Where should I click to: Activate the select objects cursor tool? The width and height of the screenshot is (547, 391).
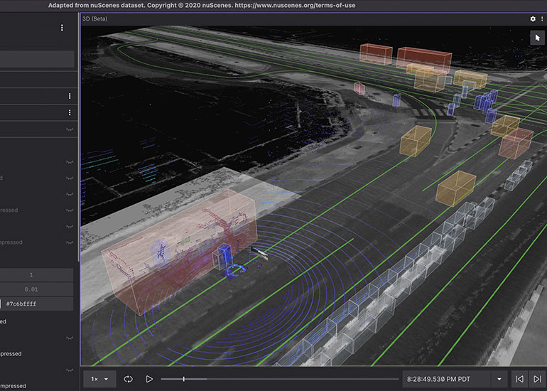(538, 38)
